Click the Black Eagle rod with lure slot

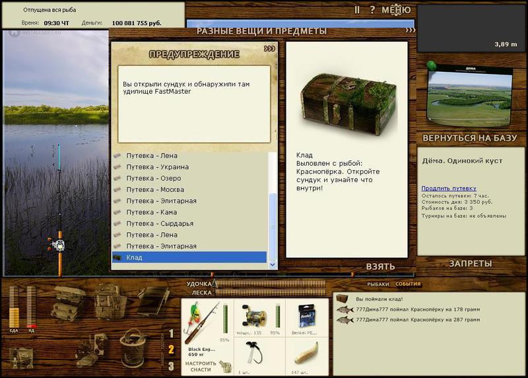coord(203,323)
